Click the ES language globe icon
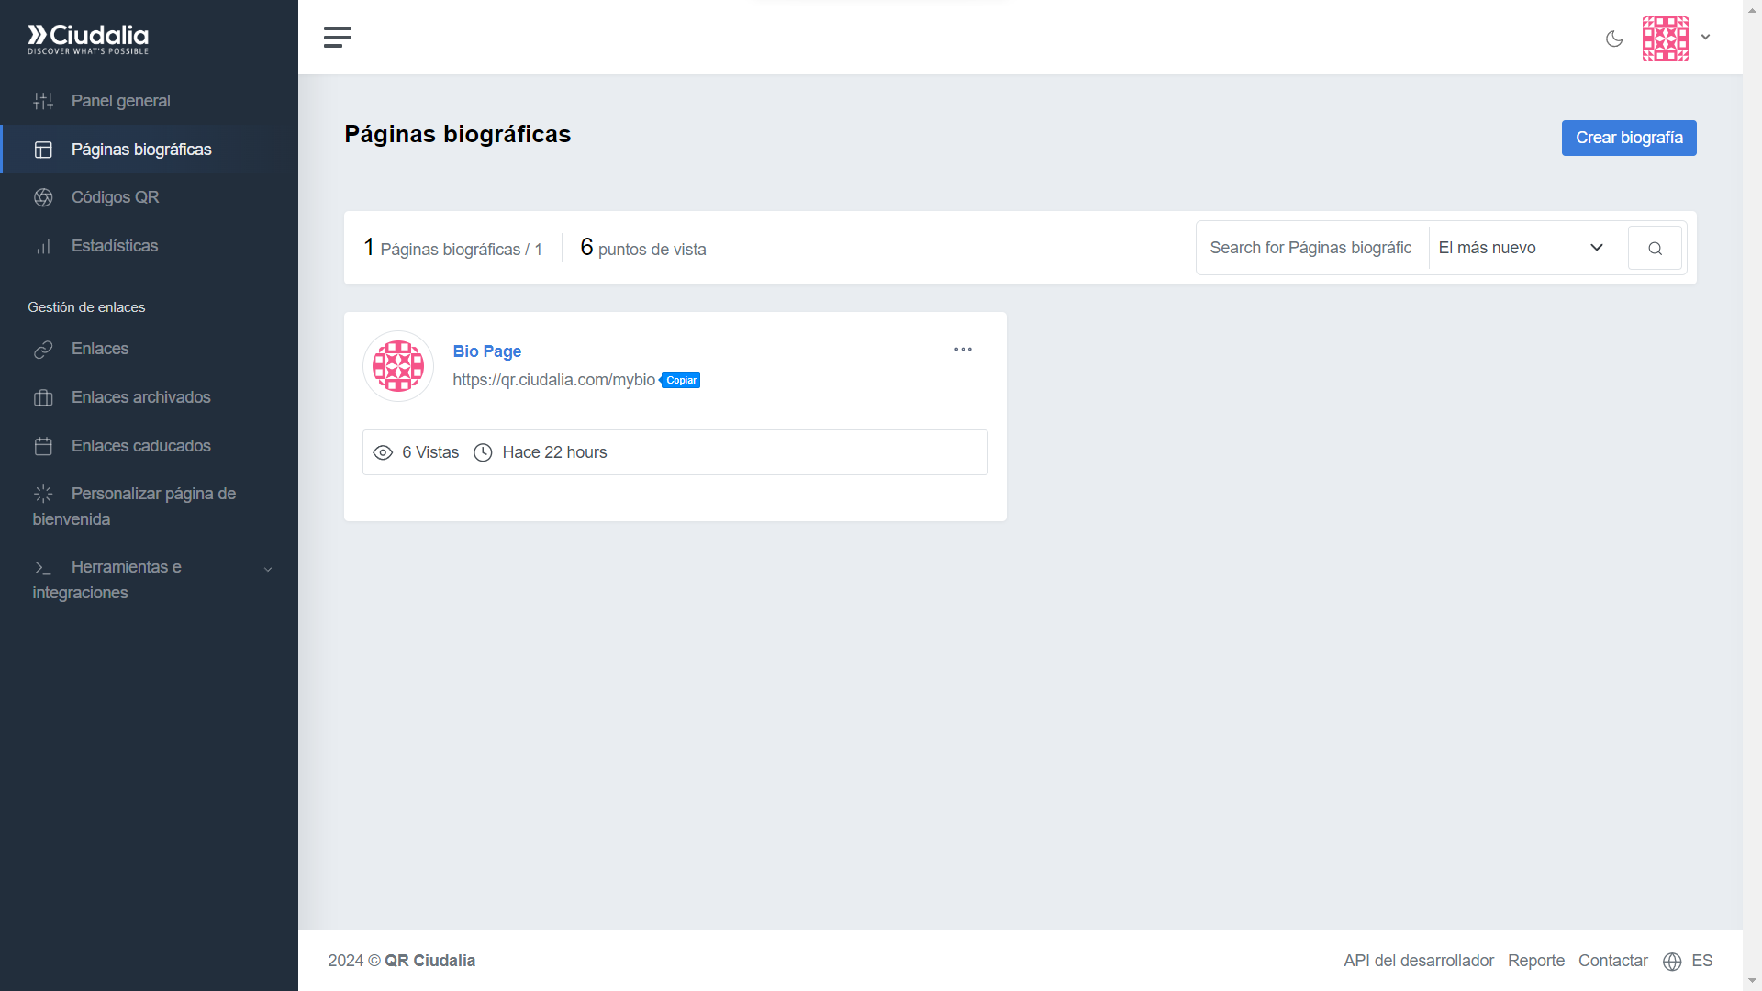The width and height of the screenshot is (1762, 991). (x=1672, y=961)
